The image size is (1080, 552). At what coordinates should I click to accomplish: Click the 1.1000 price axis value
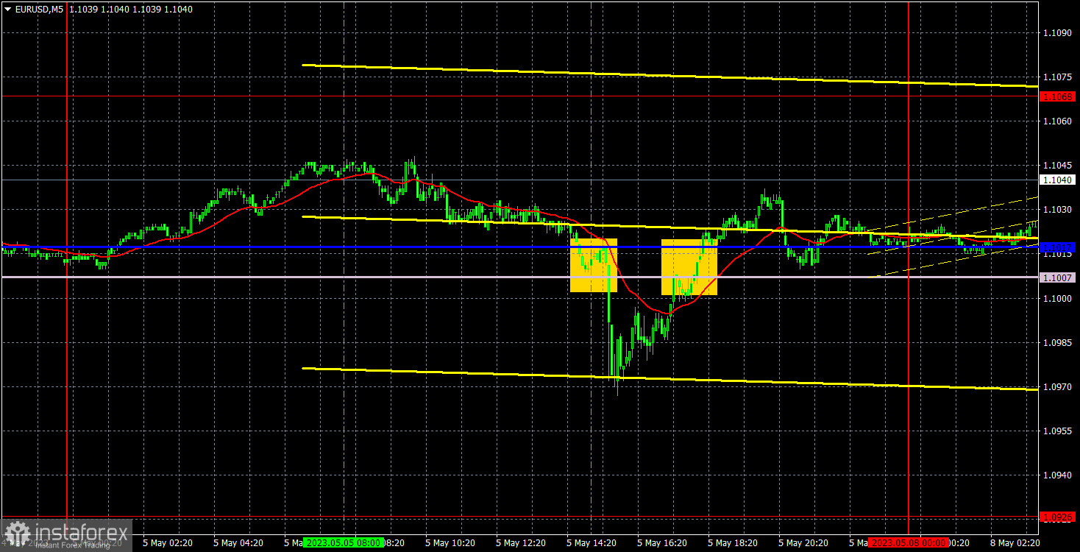[x=1056, y=298]
